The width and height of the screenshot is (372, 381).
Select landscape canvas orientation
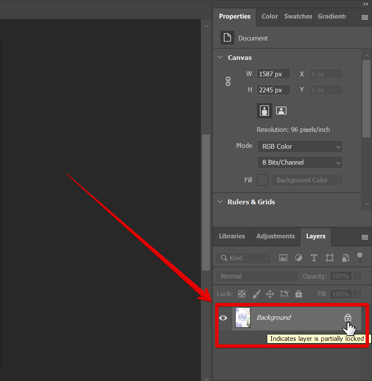point(281,110)
